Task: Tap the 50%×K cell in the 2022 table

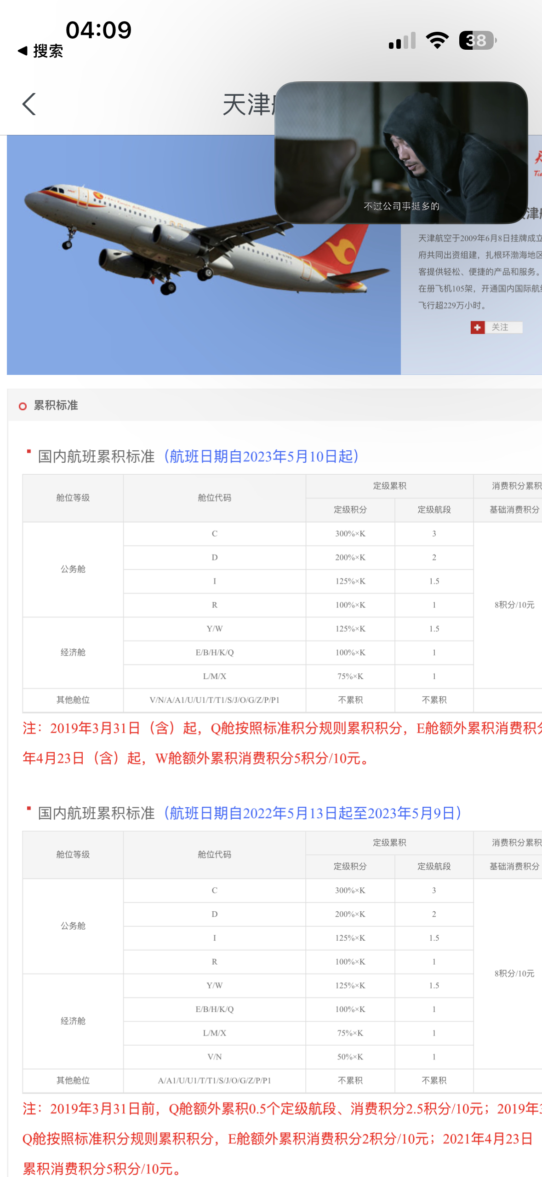Action: (350, 1057)
